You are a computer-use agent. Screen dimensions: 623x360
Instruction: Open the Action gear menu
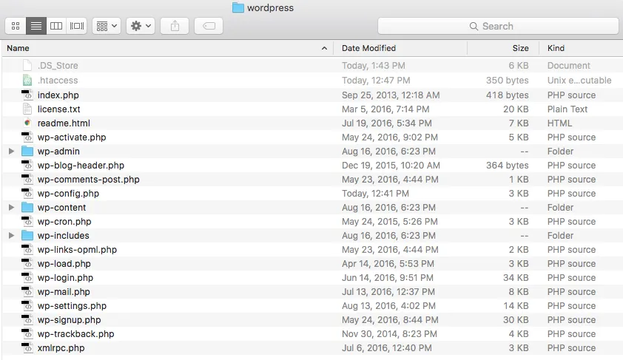coord(140,26)
